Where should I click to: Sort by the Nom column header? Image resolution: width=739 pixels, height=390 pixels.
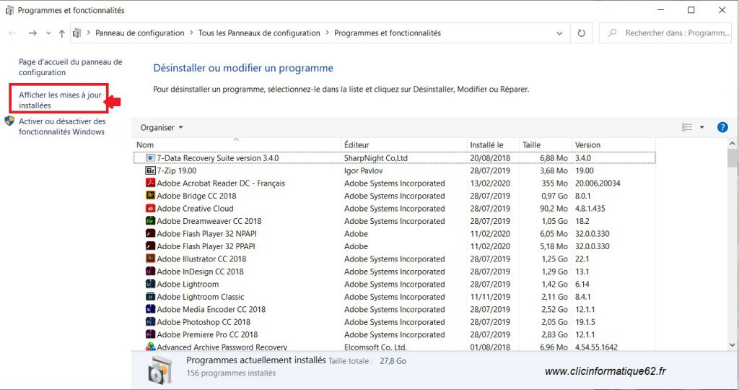237,144
